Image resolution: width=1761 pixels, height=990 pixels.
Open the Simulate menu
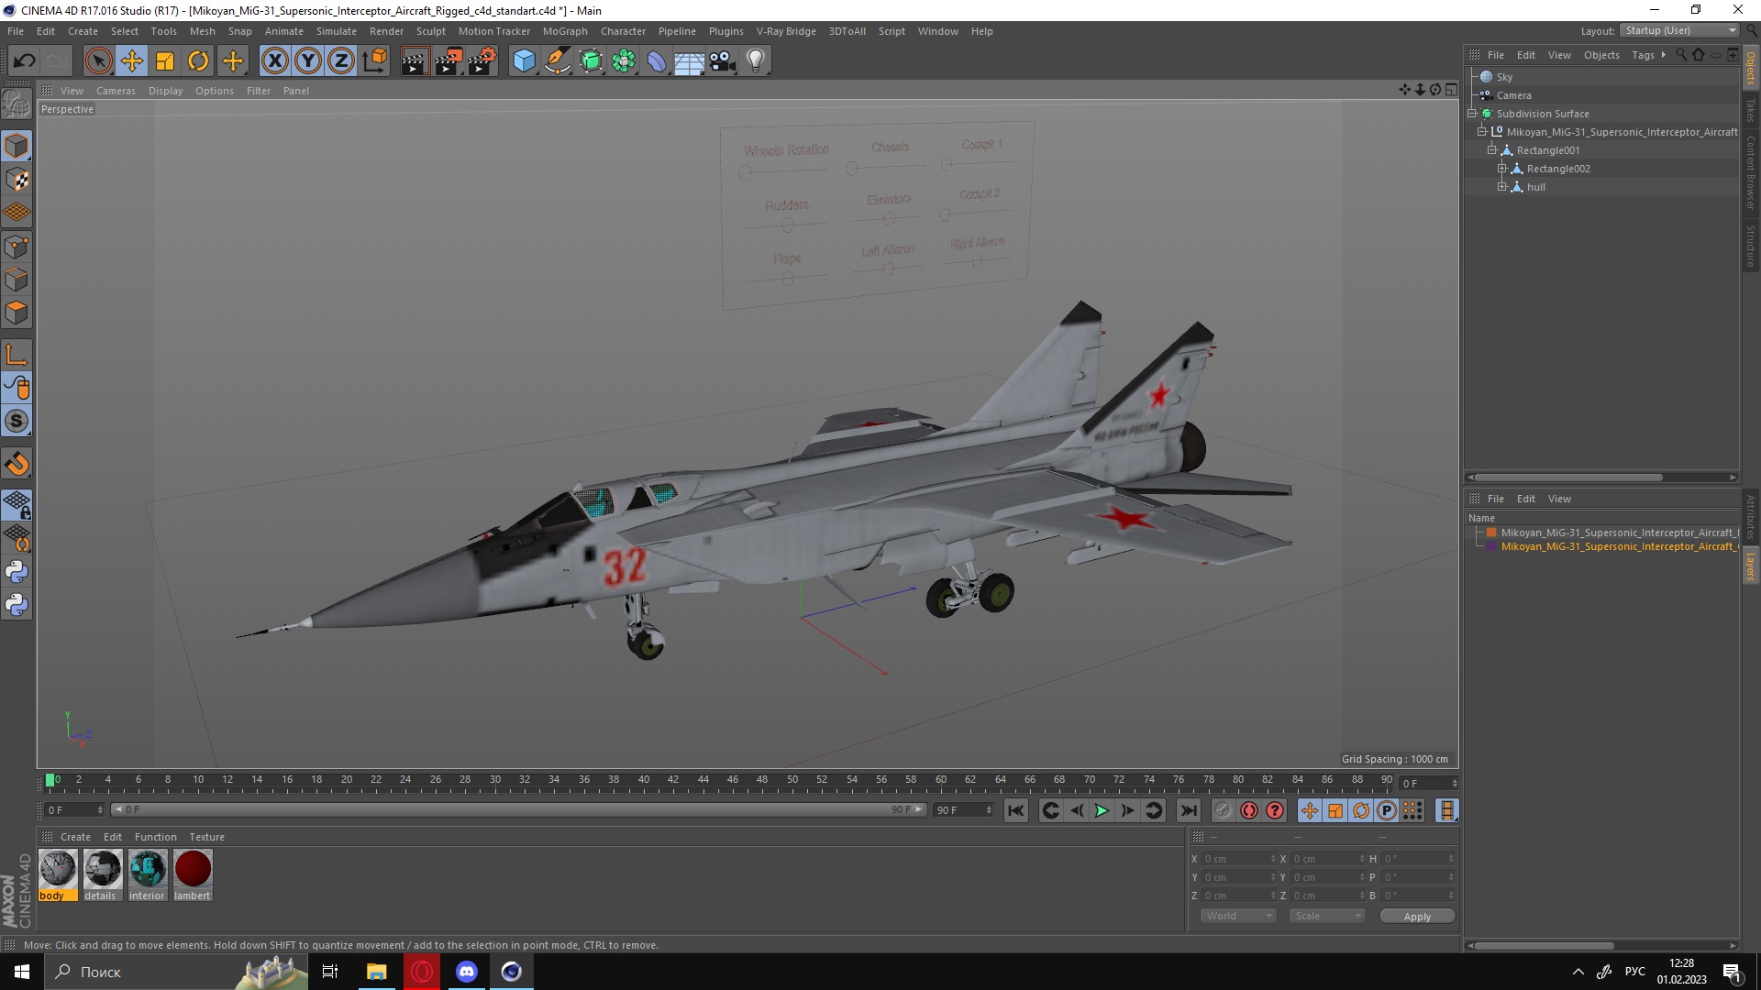click(x=337, y=31)
